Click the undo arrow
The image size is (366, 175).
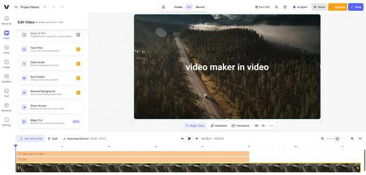coord(54,7)
